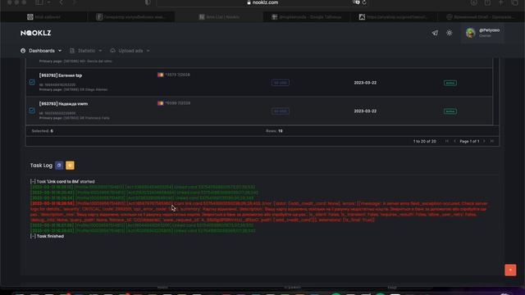
Task: Go to the next table page
Action: click(484, 141)
